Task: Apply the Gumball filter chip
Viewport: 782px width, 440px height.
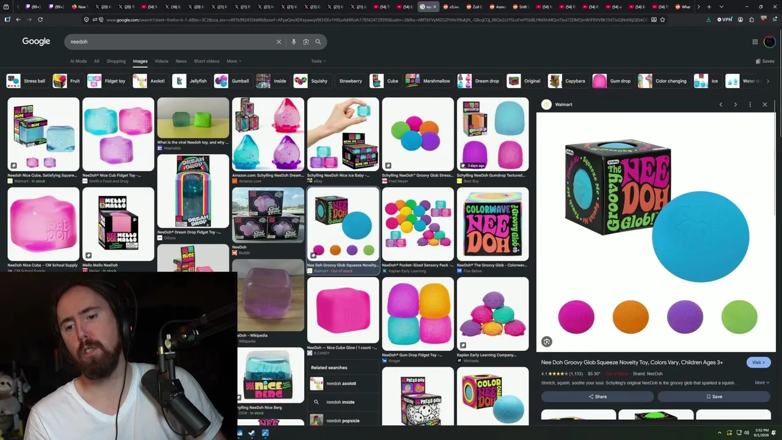Action: point(233,81)
